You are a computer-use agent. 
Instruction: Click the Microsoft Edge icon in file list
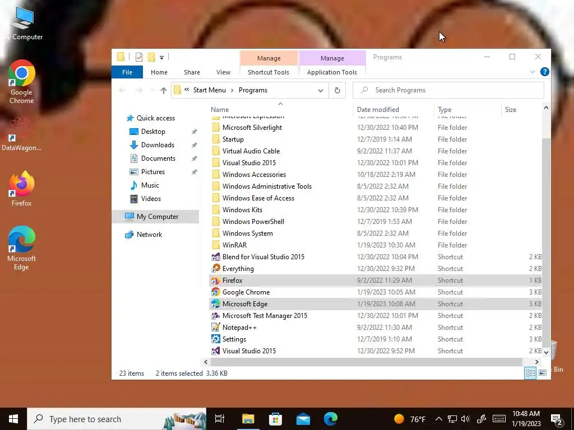(216, 304)
